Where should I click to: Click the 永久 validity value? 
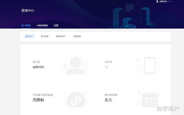pyautogui.click(x=108, y=100)
